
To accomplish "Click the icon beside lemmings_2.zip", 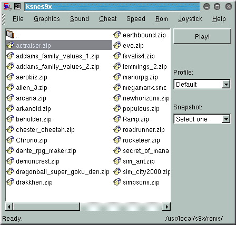I will 117,67.
